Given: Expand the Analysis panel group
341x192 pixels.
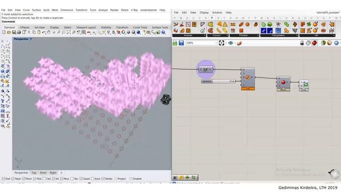Looking at the screenshot, I should 189,35.
